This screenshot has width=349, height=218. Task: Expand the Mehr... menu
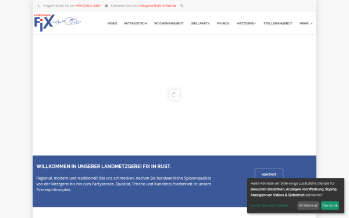click(306, 23)
